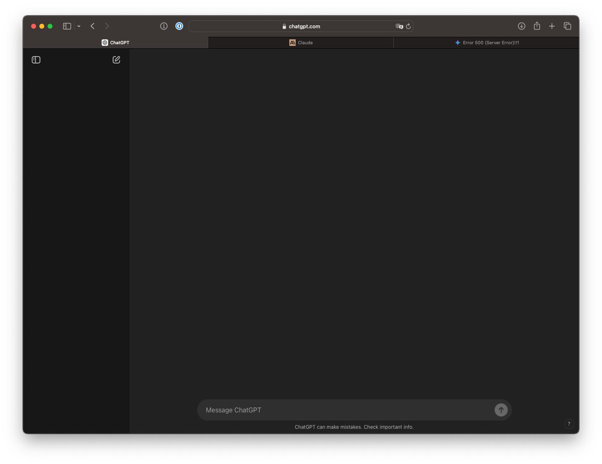Open a new Safari tab
This screenshot has height=464, width=602.
[x=552, y=26]
